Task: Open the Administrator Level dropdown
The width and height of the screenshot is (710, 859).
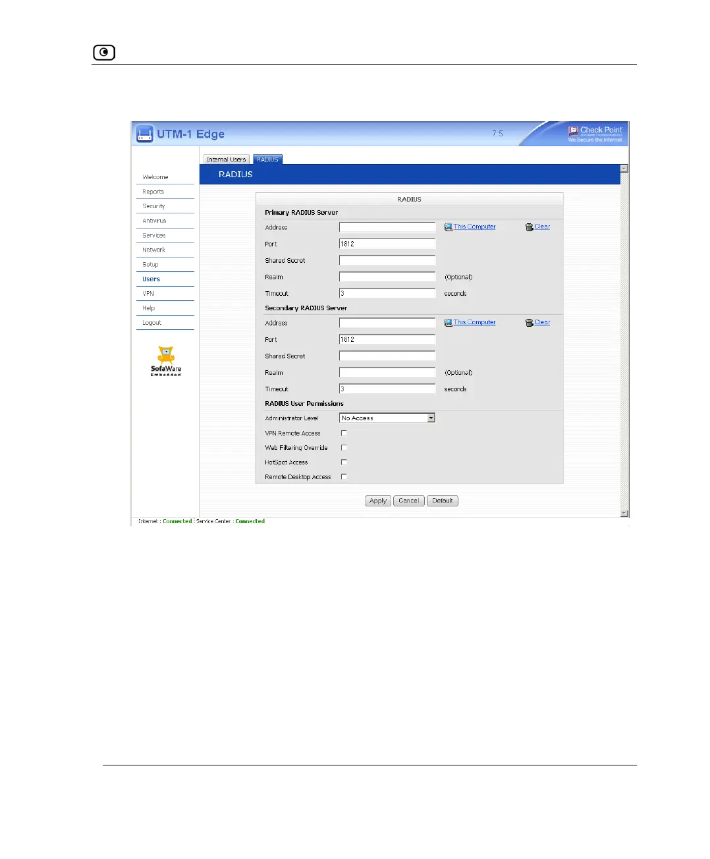Action: pos(387,418)
